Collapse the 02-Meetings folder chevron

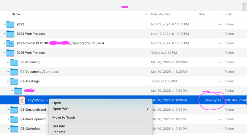click(8, 81)
